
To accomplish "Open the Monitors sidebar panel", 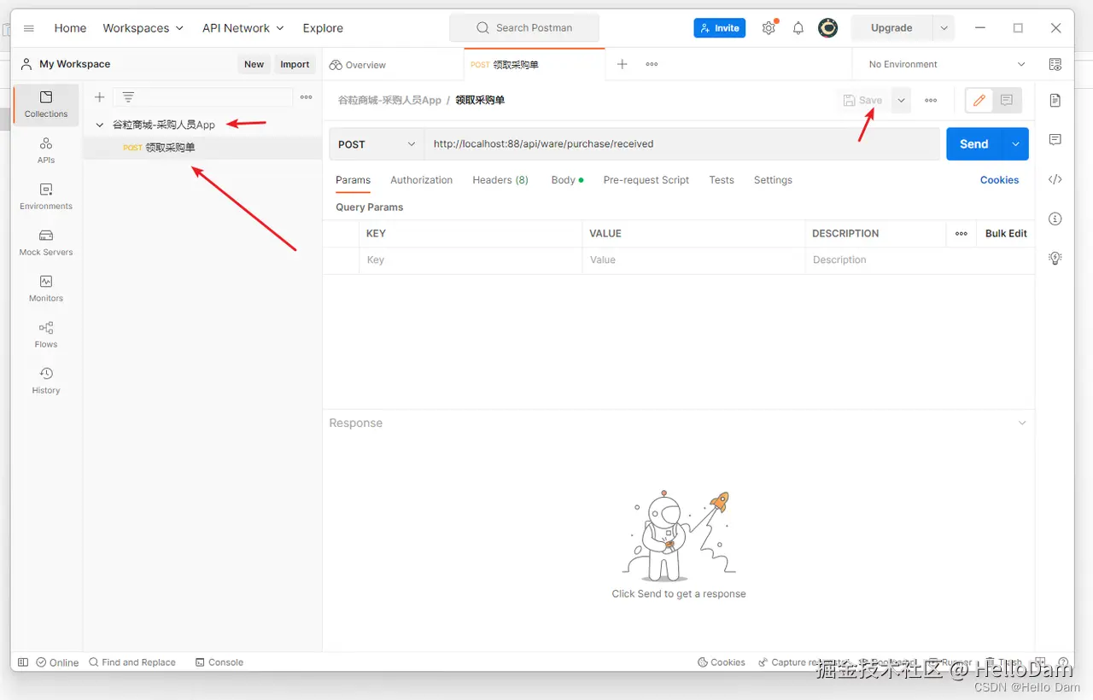I will click(x=46, y=289).
